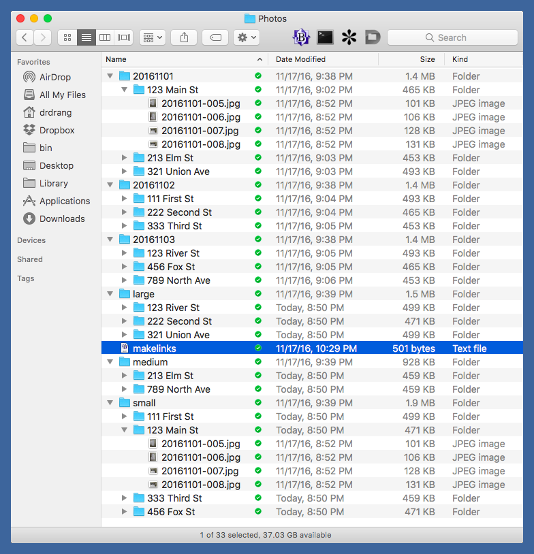Launch Terminal from the toolbar icon
534x554 pixels.
[x=325, y=37]
